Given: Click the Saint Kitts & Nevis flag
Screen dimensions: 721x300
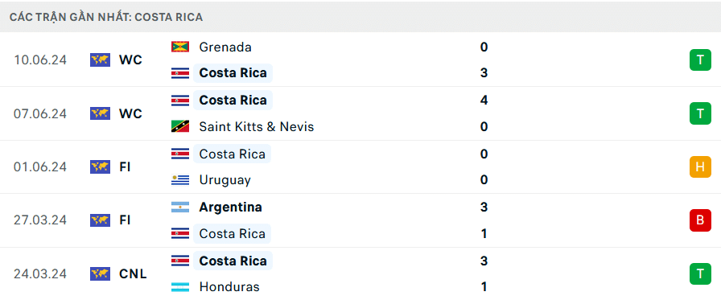Looking at the screenshot, I should pyautogui.click(x=180, y=126).
